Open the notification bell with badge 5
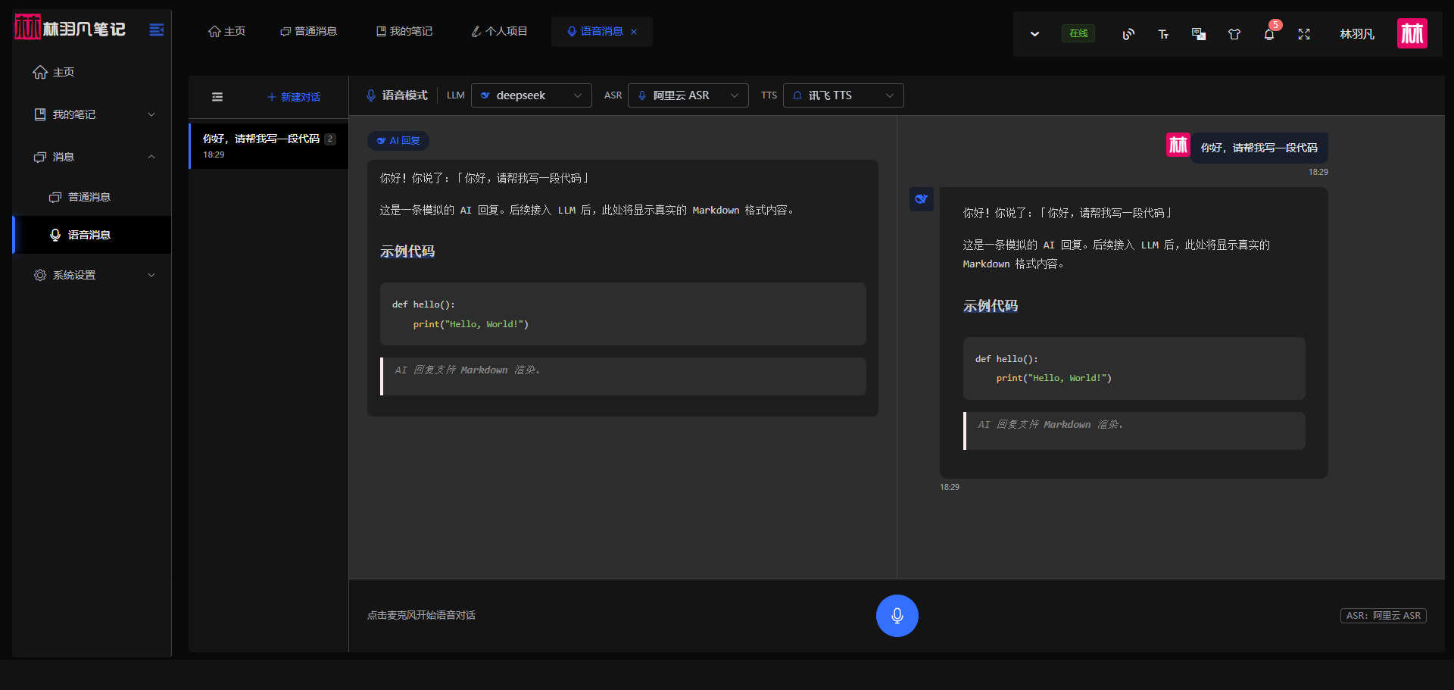 point(1269,34)
